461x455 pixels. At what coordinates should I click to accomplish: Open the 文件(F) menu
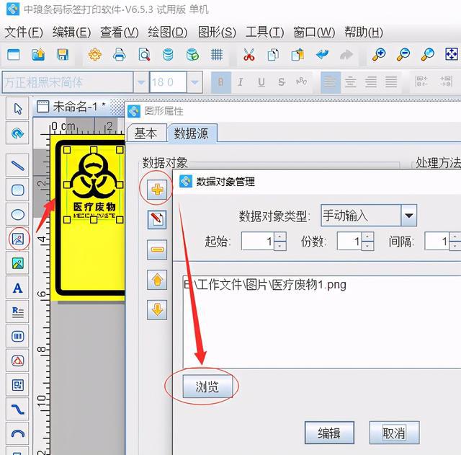pos(24,32)
